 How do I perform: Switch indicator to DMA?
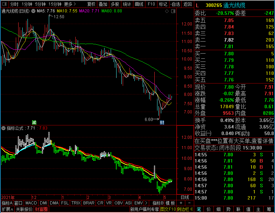[x=54, y=203]
